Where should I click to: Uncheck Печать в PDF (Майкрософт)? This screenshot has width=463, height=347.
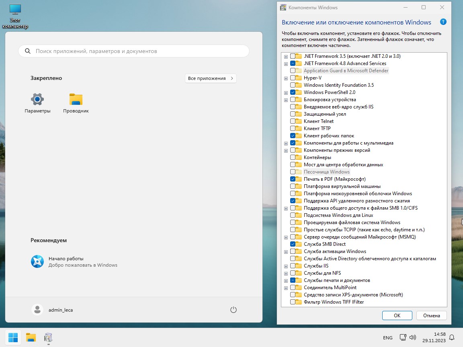(x=293, y=179)
